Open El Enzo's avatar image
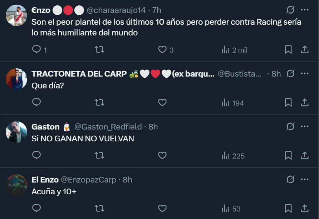This screenshot has height=219, width=319. pyautogui.click(x=16, y=185)
